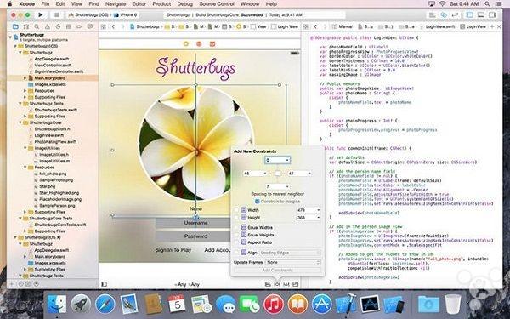
Task: Click the Align constraints icon below canvas
Action: click(x=268, y=284)
